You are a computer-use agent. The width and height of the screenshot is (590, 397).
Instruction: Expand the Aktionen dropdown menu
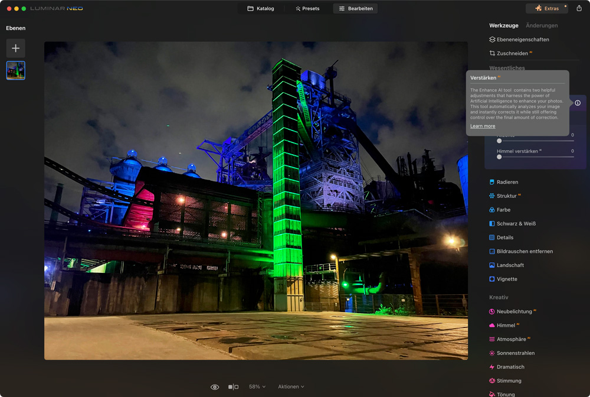(x=291, y=387)
